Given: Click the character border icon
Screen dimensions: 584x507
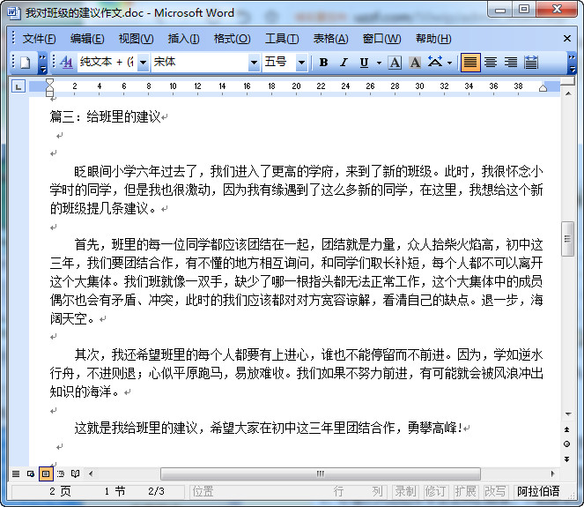Looking at the screenshot, I should coord(395,63).
